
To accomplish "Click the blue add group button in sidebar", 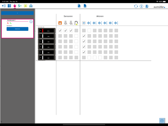I will (17, 13).
